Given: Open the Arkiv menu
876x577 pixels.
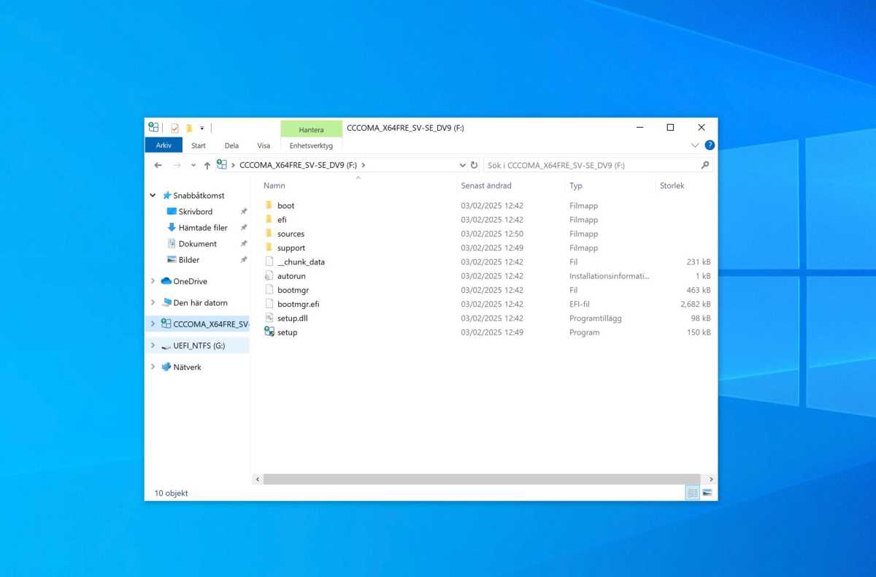Looking at the screenshot, I should [163, 145].
